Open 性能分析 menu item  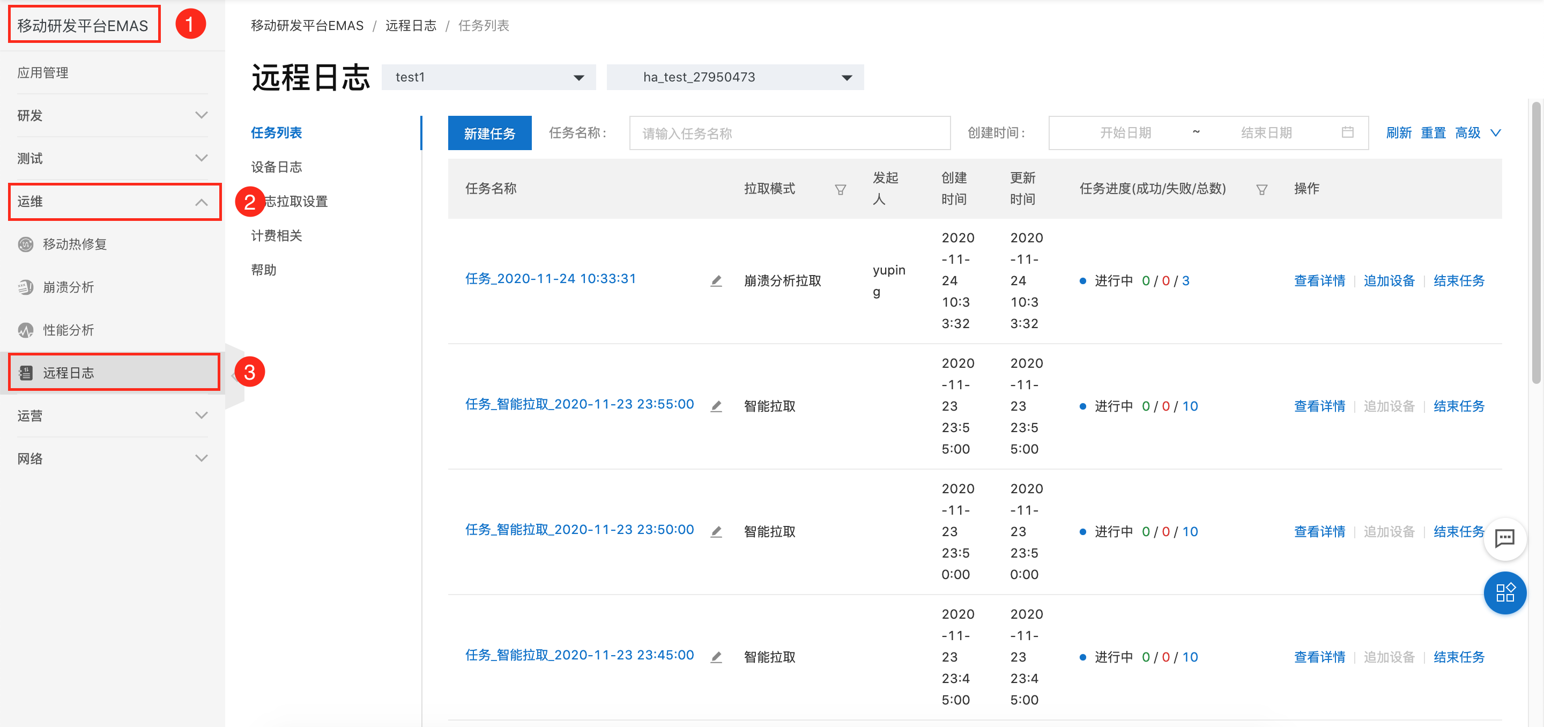click(68, 330)
